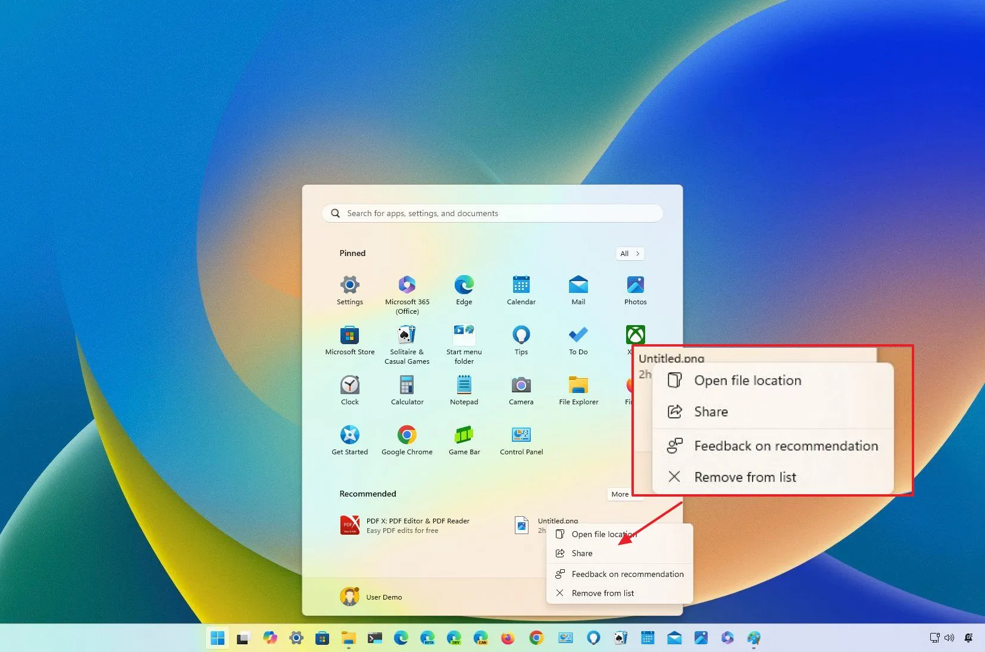The width and height of the screenshot is (985, 652).
Task: Open notifications do-not-disturb bell icon
Action: (969, 638)
